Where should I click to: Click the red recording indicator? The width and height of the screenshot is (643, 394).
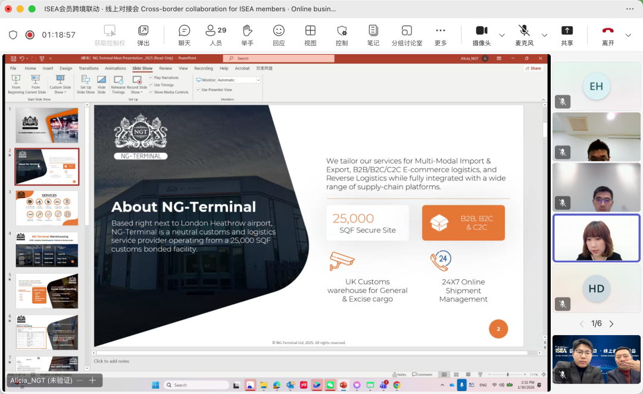(30, 35)
